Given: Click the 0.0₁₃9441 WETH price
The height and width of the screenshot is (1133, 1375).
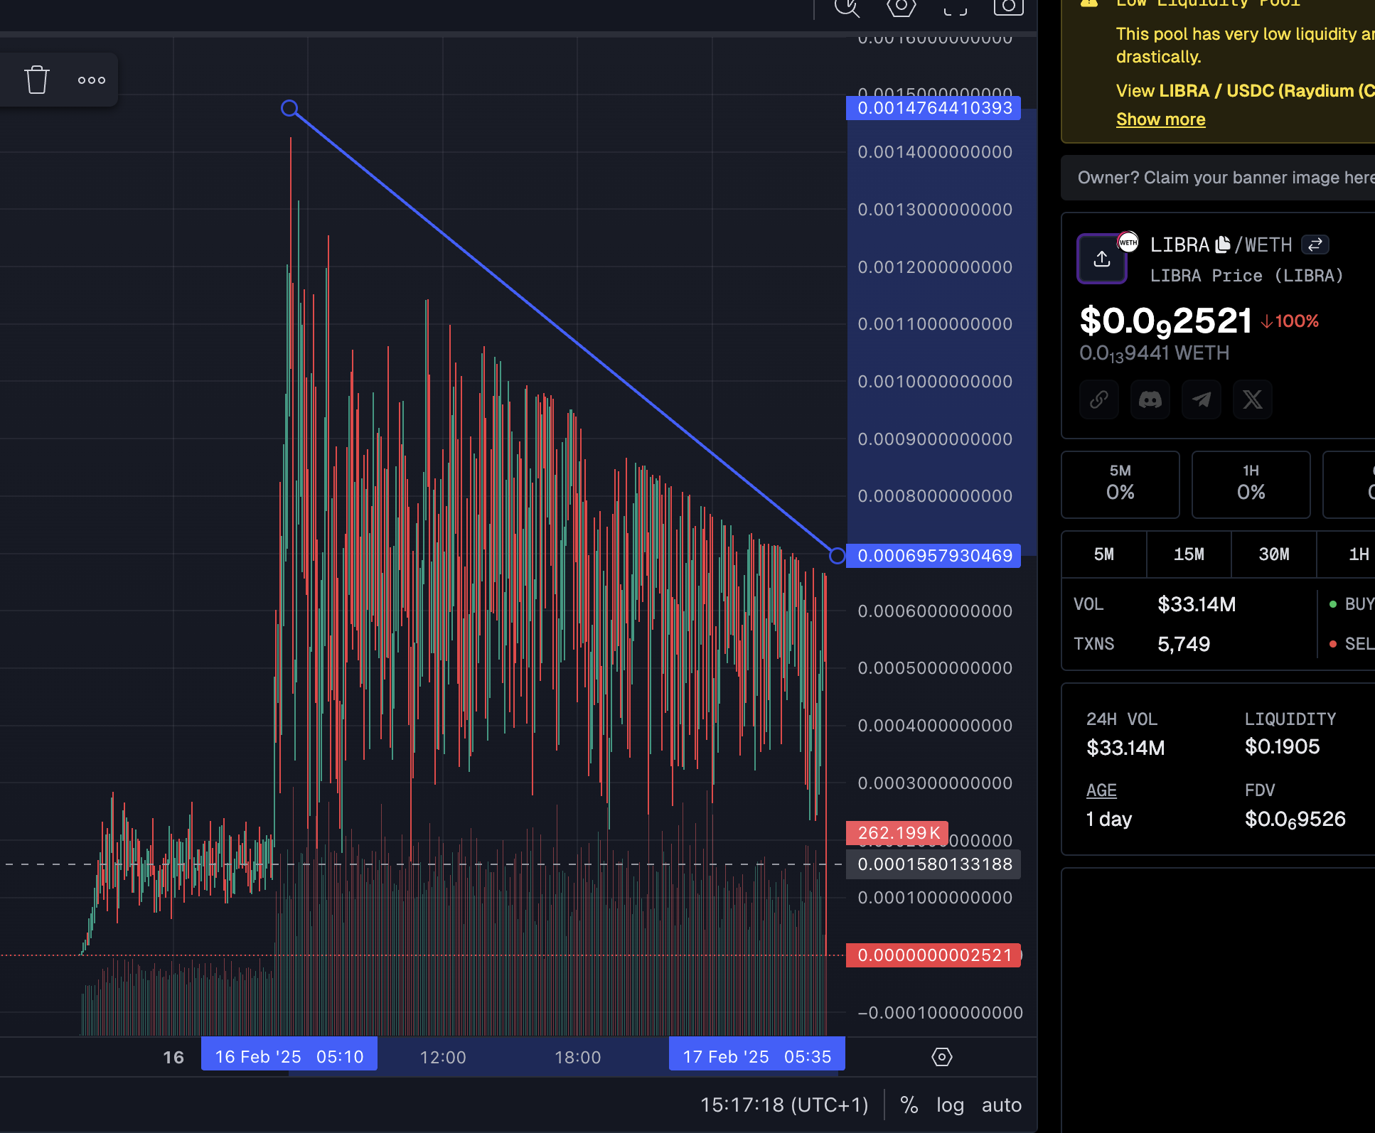Looking at the screenshot, I should pos(1154,354).
